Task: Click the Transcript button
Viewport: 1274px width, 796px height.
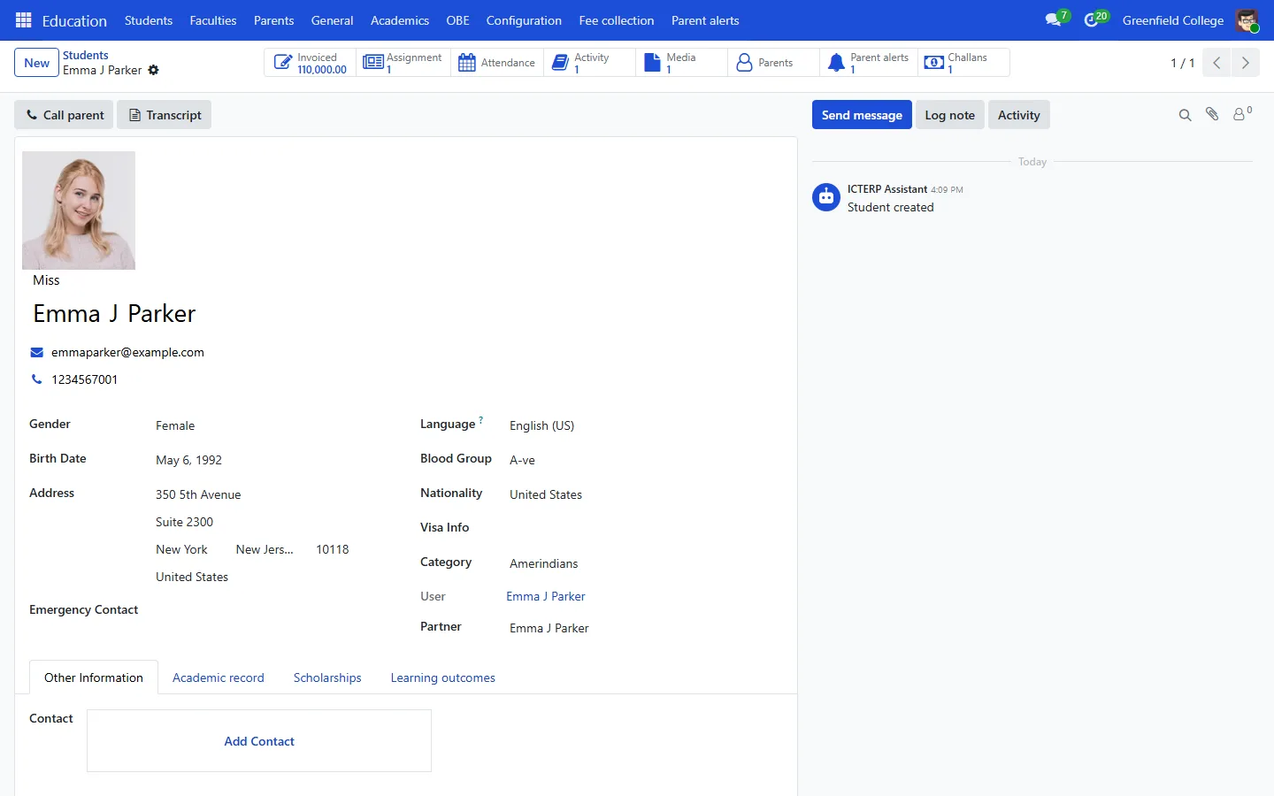Action: click(165, 115)
